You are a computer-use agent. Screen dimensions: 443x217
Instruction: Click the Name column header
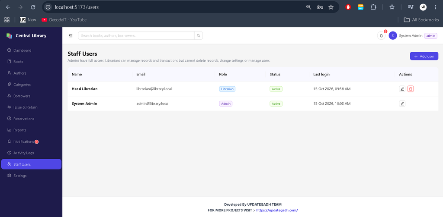click(77, 74)
